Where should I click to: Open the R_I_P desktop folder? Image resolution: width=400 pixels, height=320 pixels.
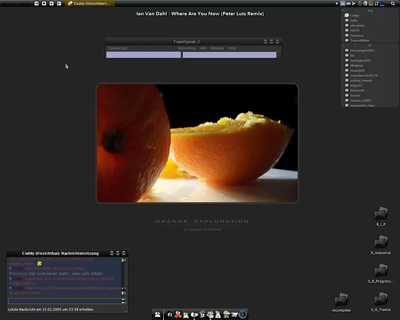(381, 216)
